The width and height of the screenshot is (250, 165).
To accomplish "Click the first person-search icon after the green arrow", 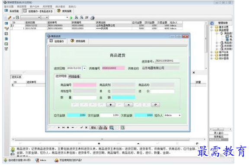I will (77, 17).
